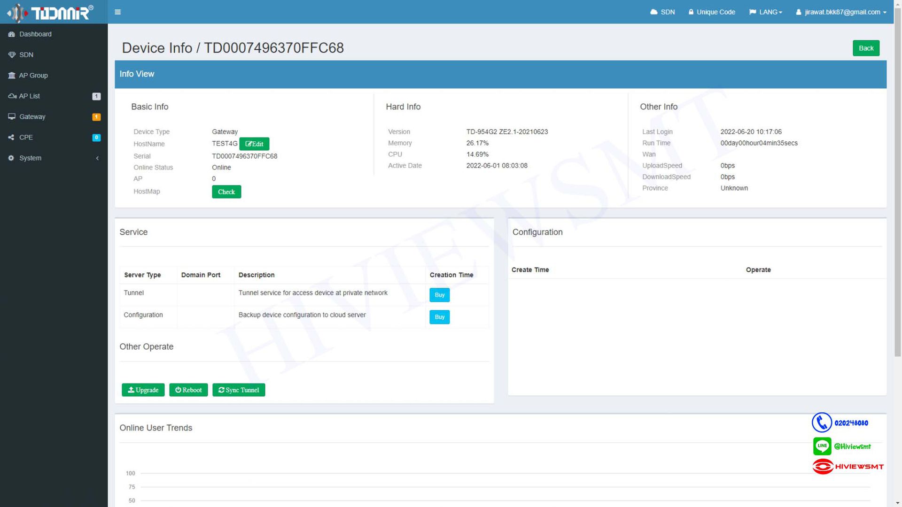This screenshot has width=902, height=507.
Task: Click the Unique Code lock item
Action: 712,12
